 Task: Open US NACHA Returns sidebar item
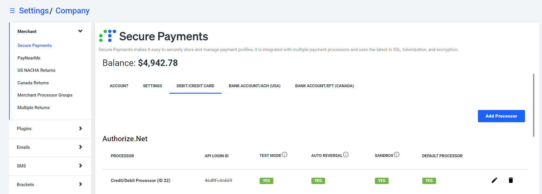click(x=36, y=70)
